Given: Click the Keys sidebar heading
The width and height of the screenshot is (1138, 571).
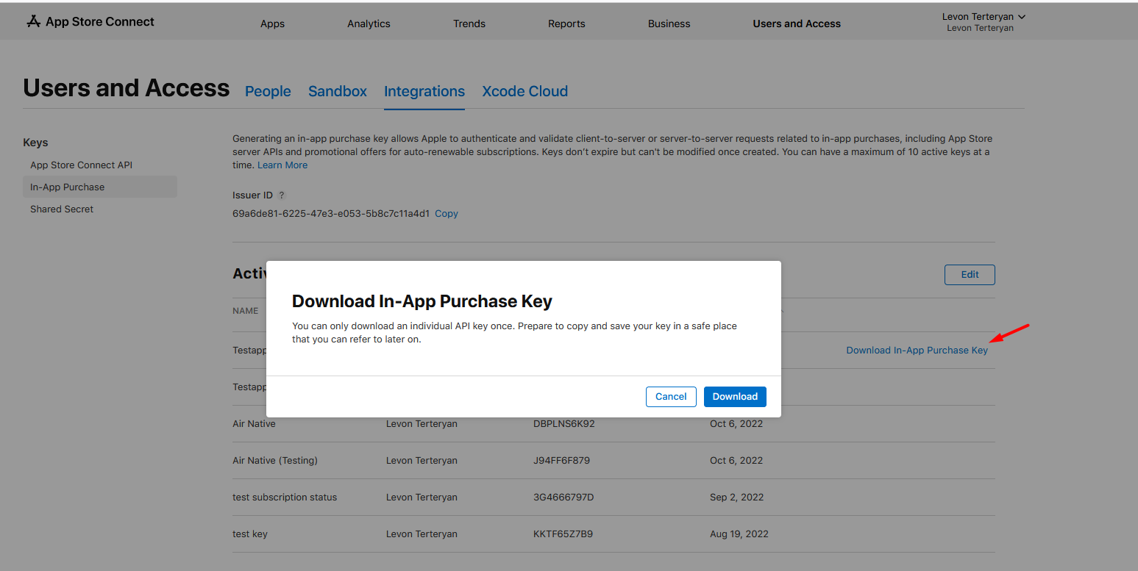Looking at the screenshot, I should 35,143.
